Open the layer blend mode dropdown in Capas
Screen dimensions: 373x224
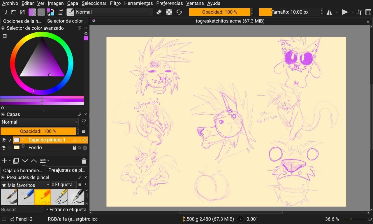[x=39, y=122]
